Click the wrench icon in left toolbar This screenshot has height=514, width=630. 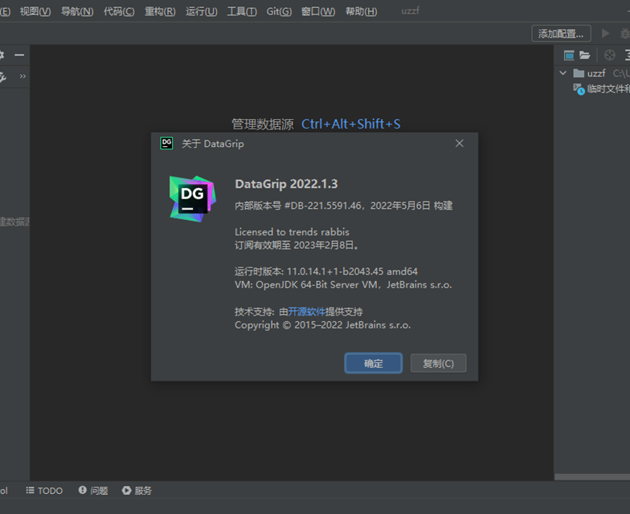[x=3, y=76]
